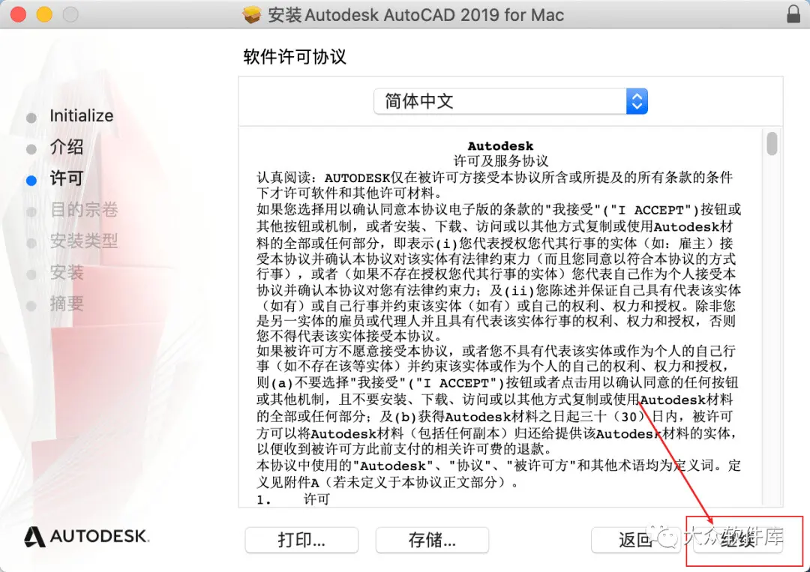
Task: Click the 摘要 step in the sidebar
Action: (x=67, y=304)
